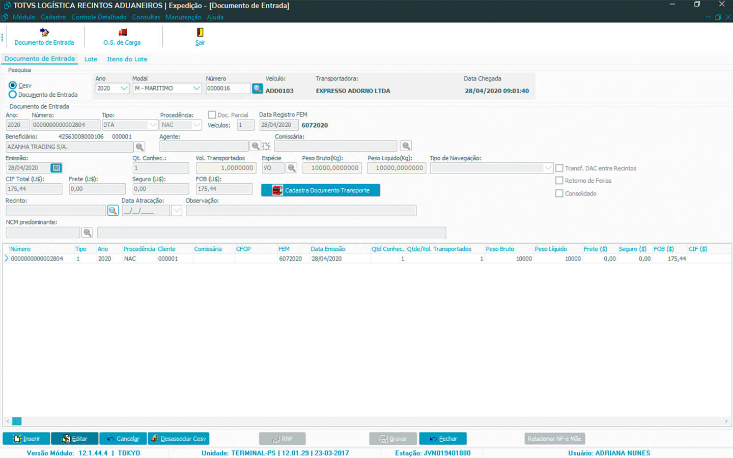This screenshot has width=733, height=458.
Task: Expand the Tipo de Navegação dropdown
Action: 548,168
